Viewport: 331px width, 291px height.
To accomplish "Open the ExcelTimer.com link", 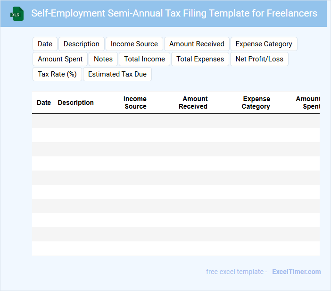I will (x=296, y=272).
